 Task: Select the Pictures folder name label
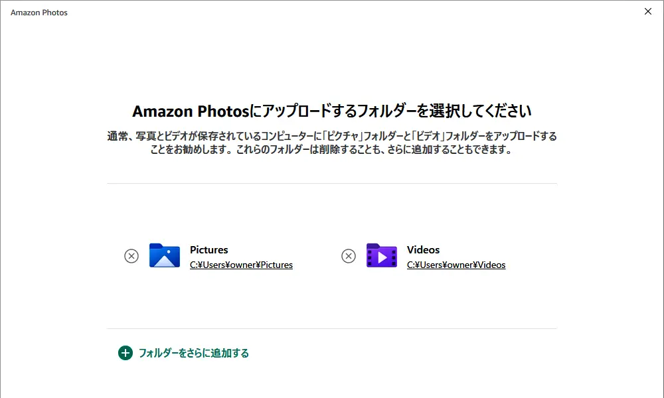point(208,249)
